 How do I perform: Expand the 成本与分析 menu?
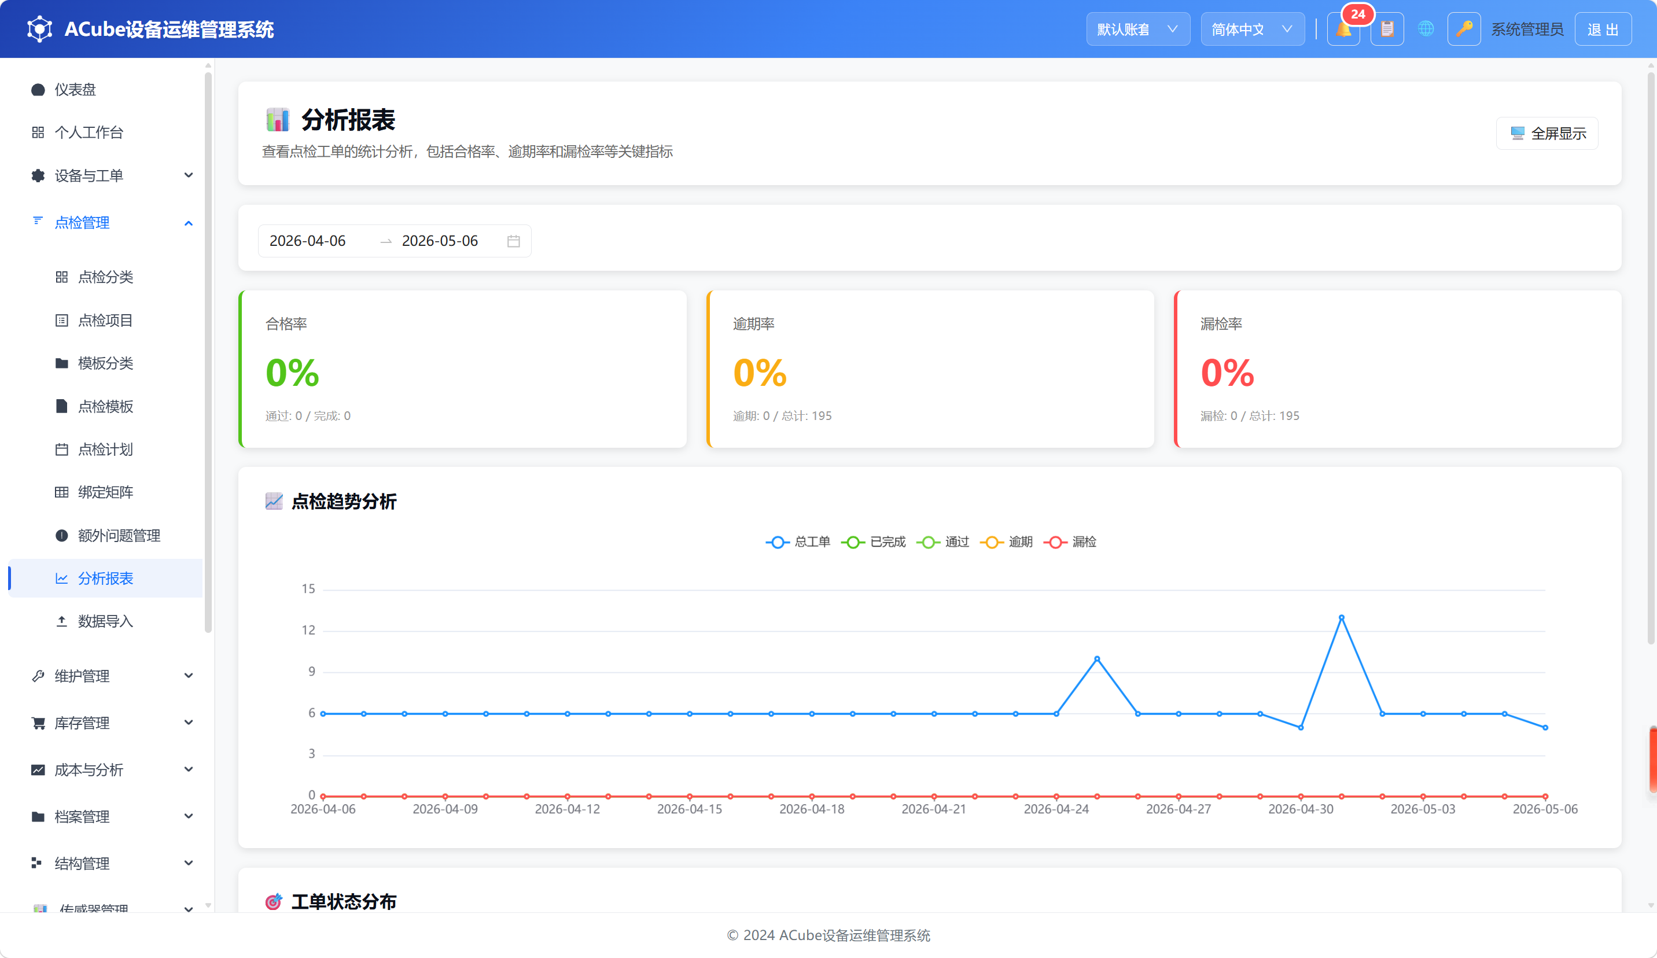click(105, 770)
